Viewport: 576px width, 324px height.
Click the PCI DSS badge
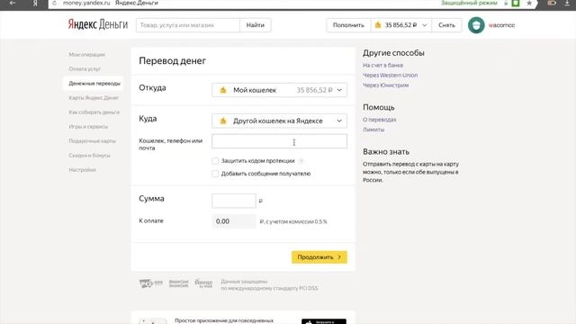click(150, 283)
